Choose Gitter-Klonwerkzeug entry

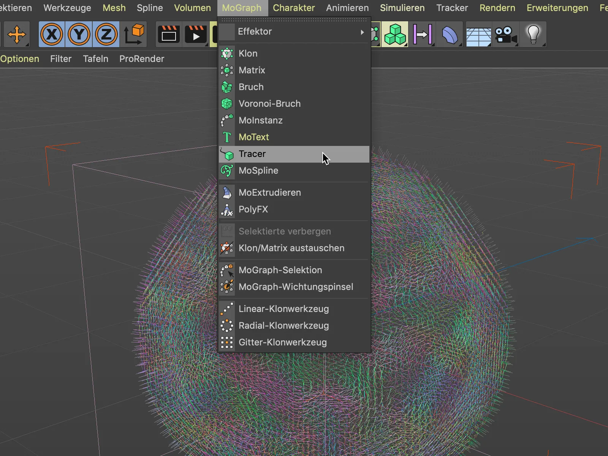(294, 342)
